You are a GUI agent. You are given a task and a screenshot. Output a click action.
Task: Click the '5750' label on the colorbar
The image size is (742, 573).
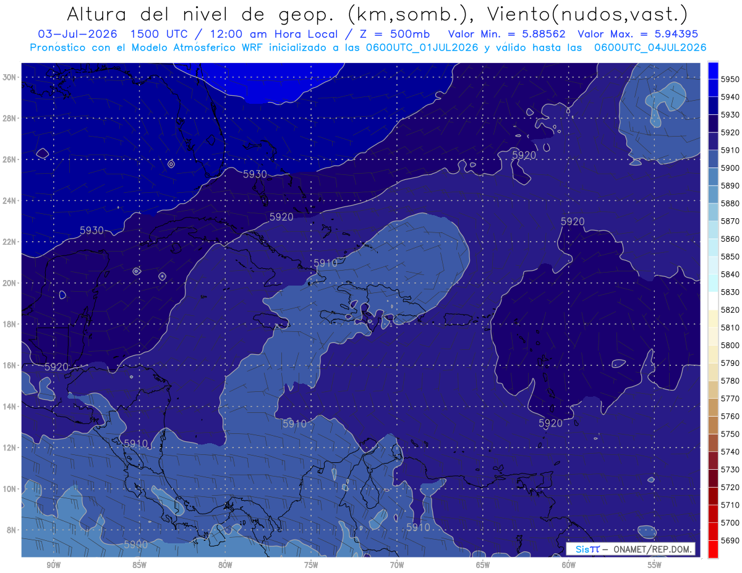click(730, 434)
